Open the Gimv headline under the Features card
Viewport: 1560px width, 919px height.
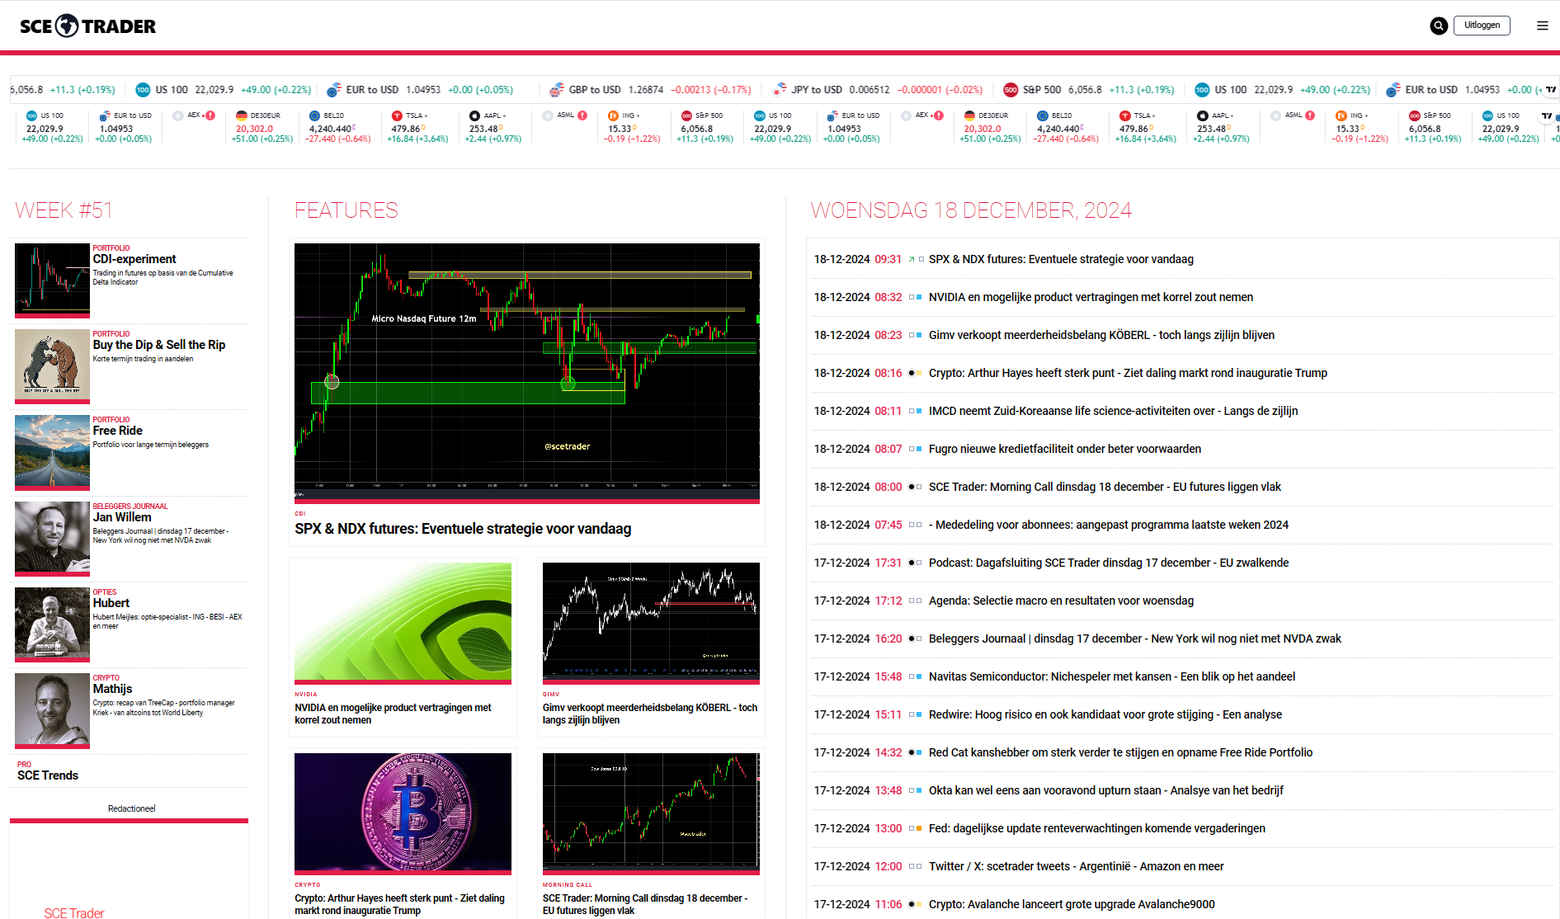(x=650, y=714)
